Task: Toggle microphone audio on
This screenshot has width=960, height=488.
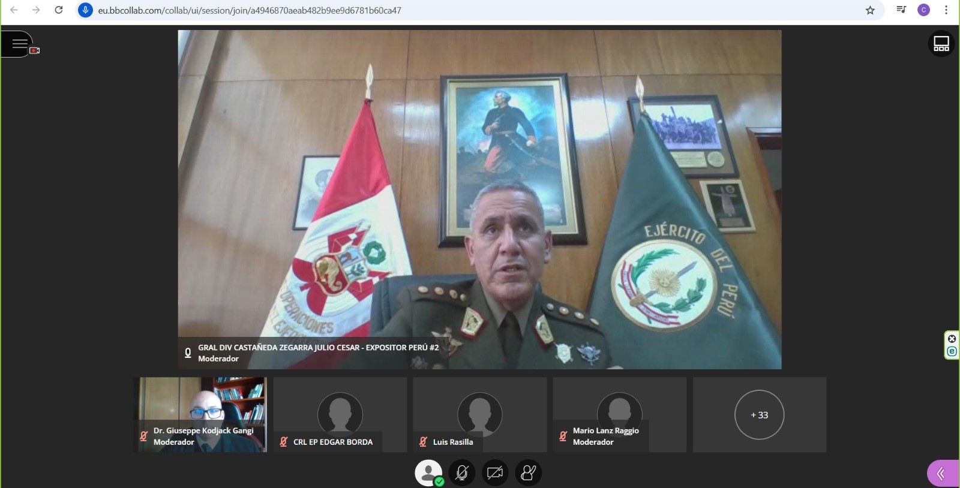Action: tap(462, 473)
